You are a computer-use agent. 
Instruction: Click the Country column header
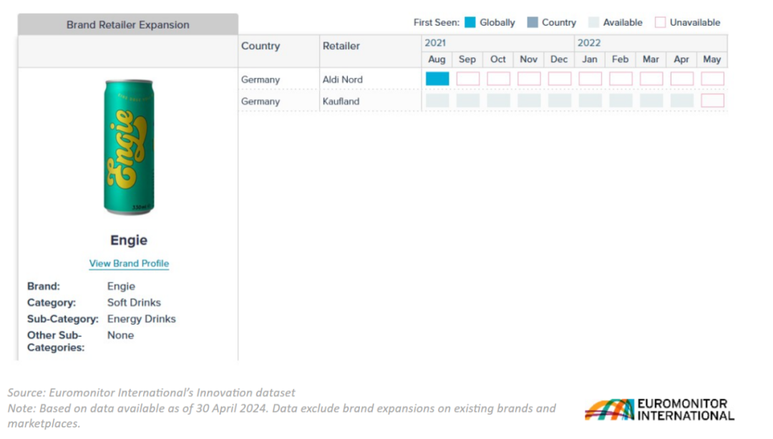click(261, 46)
